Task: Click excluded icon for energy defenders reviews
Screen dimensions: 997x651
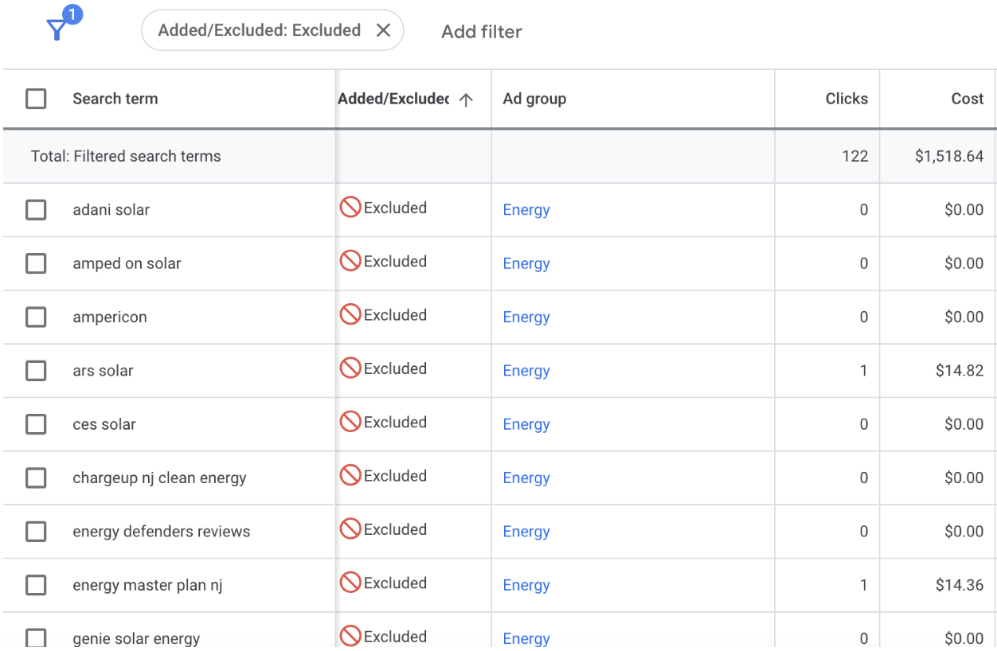Action: click(x=350, y=530)
